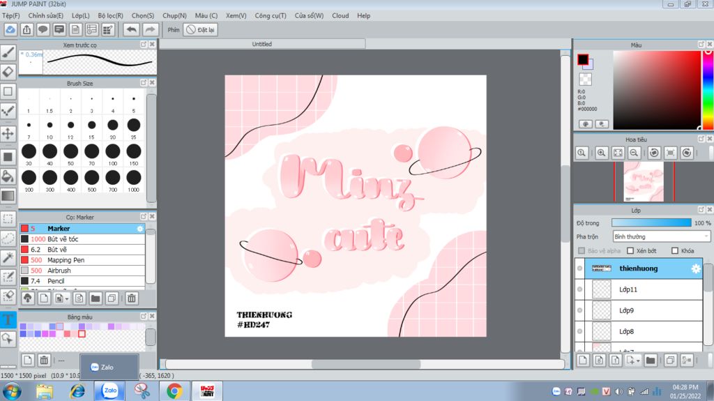Image resolution: width=714 pixels, height=401 pixels.
Task: Select the Dot pen tool
Action: (x=8, y=111)
